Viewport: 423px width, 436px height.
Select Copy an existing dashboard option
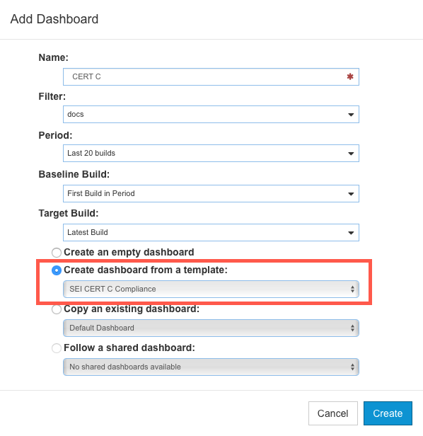[57, 309]
